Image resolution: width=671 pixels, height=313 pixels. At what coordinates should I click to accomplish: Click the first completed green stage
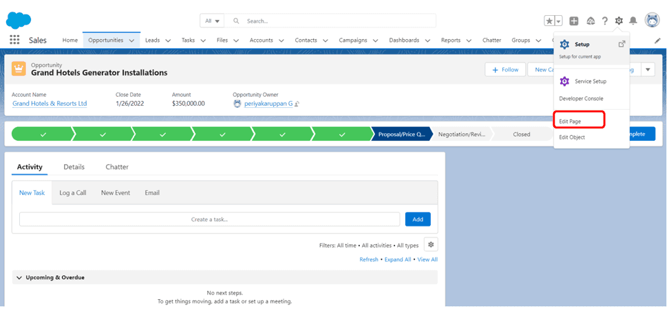coord(43,134)
